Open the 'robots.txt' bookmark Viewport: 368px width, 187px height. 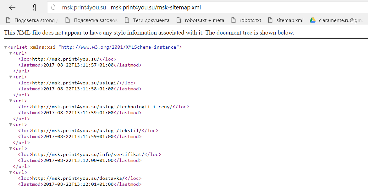pyautogui.click(x=246, y=20)
